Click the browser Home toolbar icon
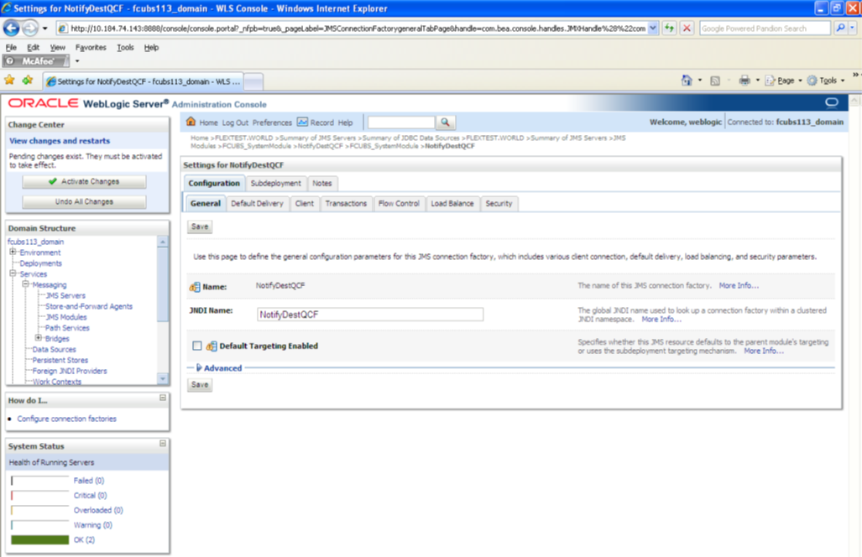Image resolution: width=862 pixels, height=557 pixels. [x=687, y=81]
